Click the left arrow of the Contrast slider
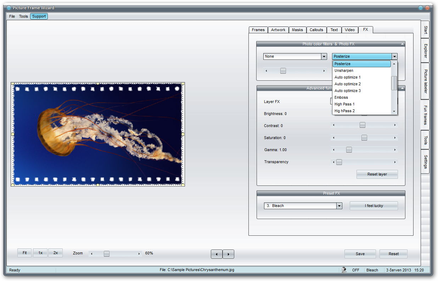 [x=333, y=125]
